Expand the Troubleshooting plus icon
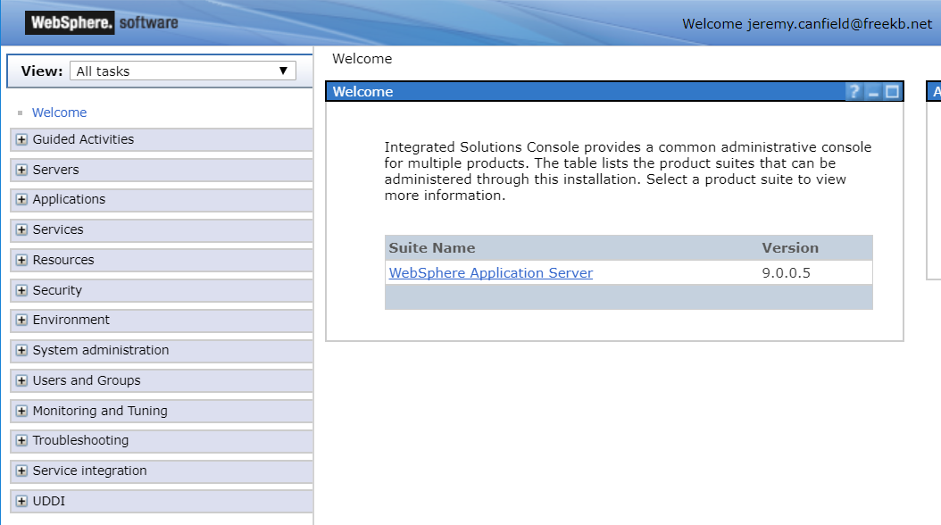 pos(21,440)
